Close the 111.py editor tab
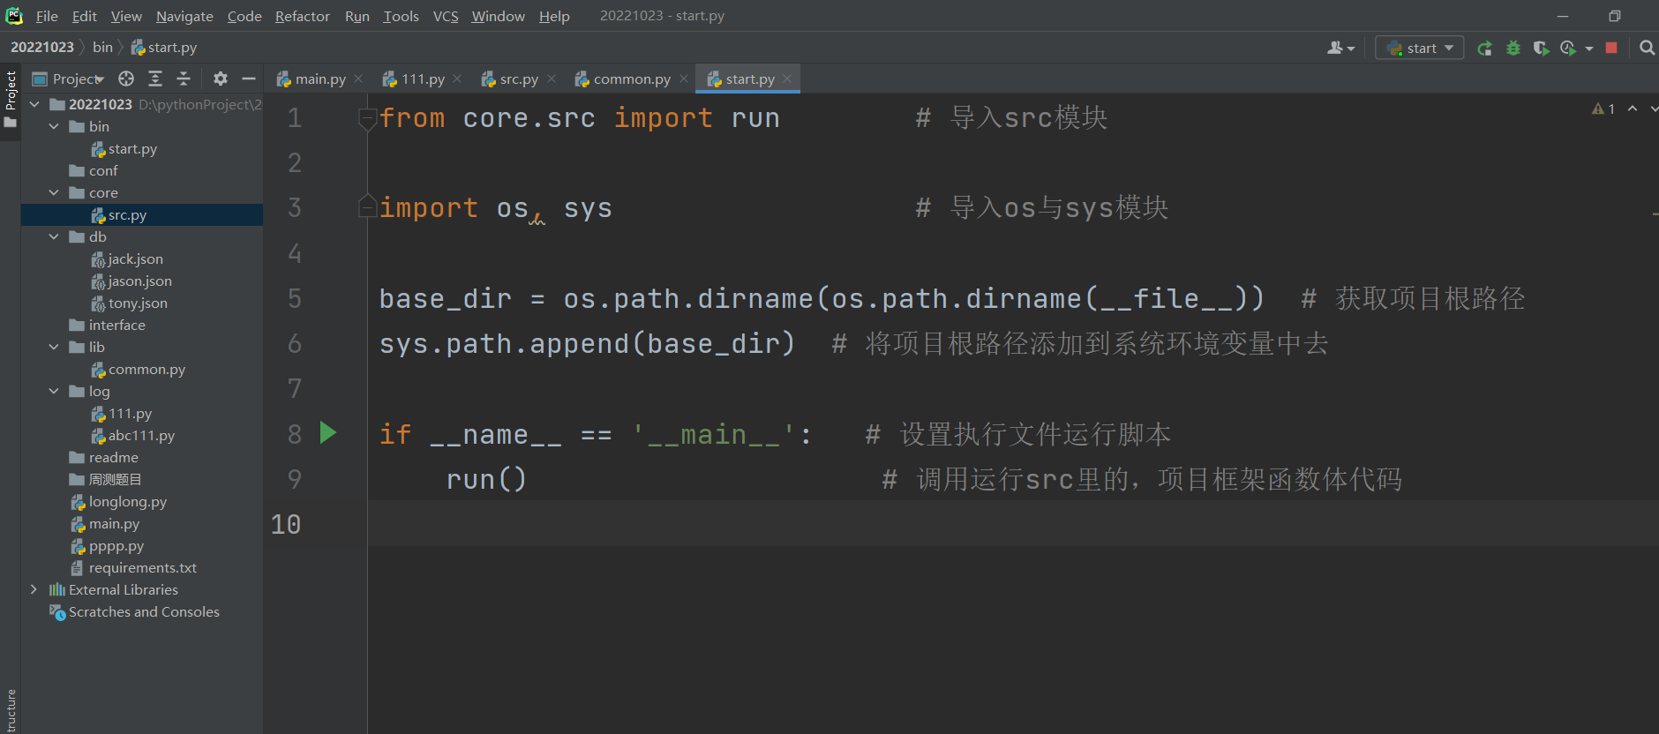Viewport: 1659px width, 734px height. pyautogui.click(x=457, y=79)
